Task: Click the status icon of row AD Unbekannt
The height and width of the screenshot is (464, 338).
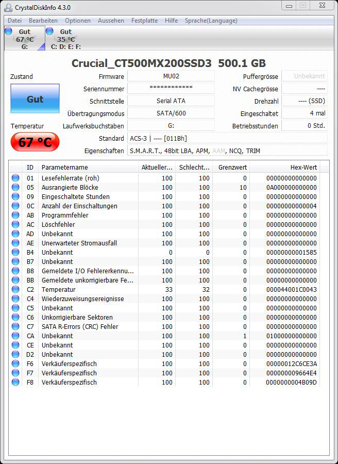Action: click(x=15, y=234)
